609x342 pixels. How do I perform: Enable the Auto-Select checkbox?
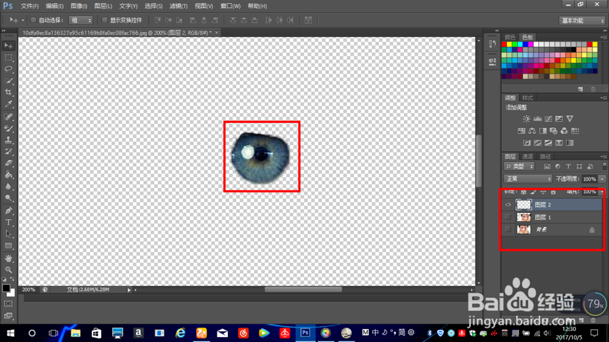coord(33,20)
